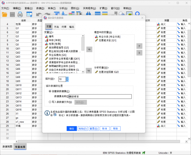191x155 pixels.
Task: Click the variable list scrollbar up arrow
Action: click(83, 36)
